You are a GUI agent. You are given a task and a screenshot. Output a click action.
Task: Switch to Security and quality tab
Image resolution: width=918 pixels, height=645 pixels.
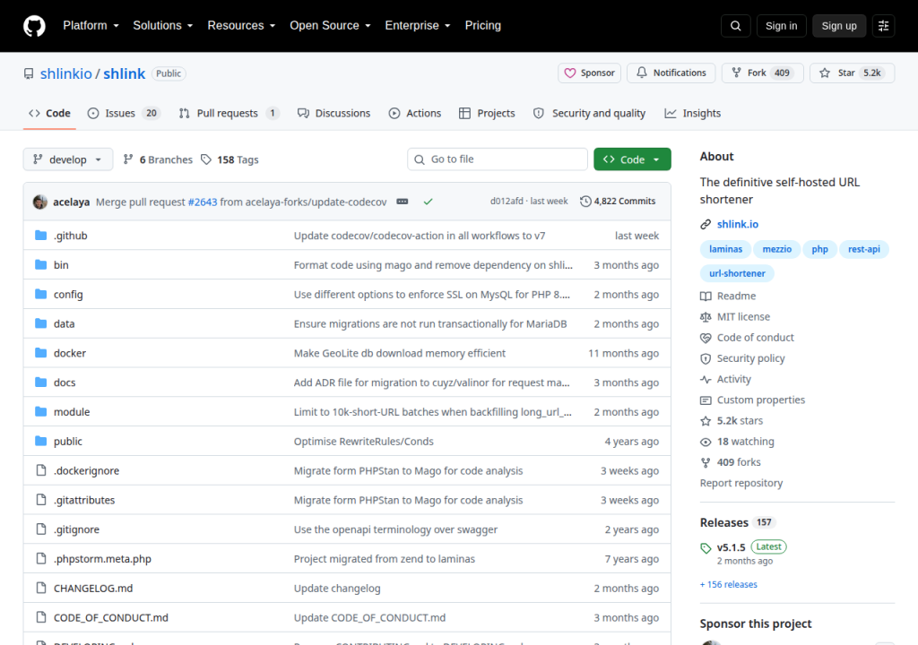tap(589, 114)
